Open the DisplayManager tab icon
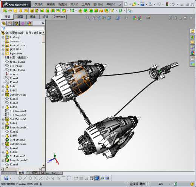 29,23
